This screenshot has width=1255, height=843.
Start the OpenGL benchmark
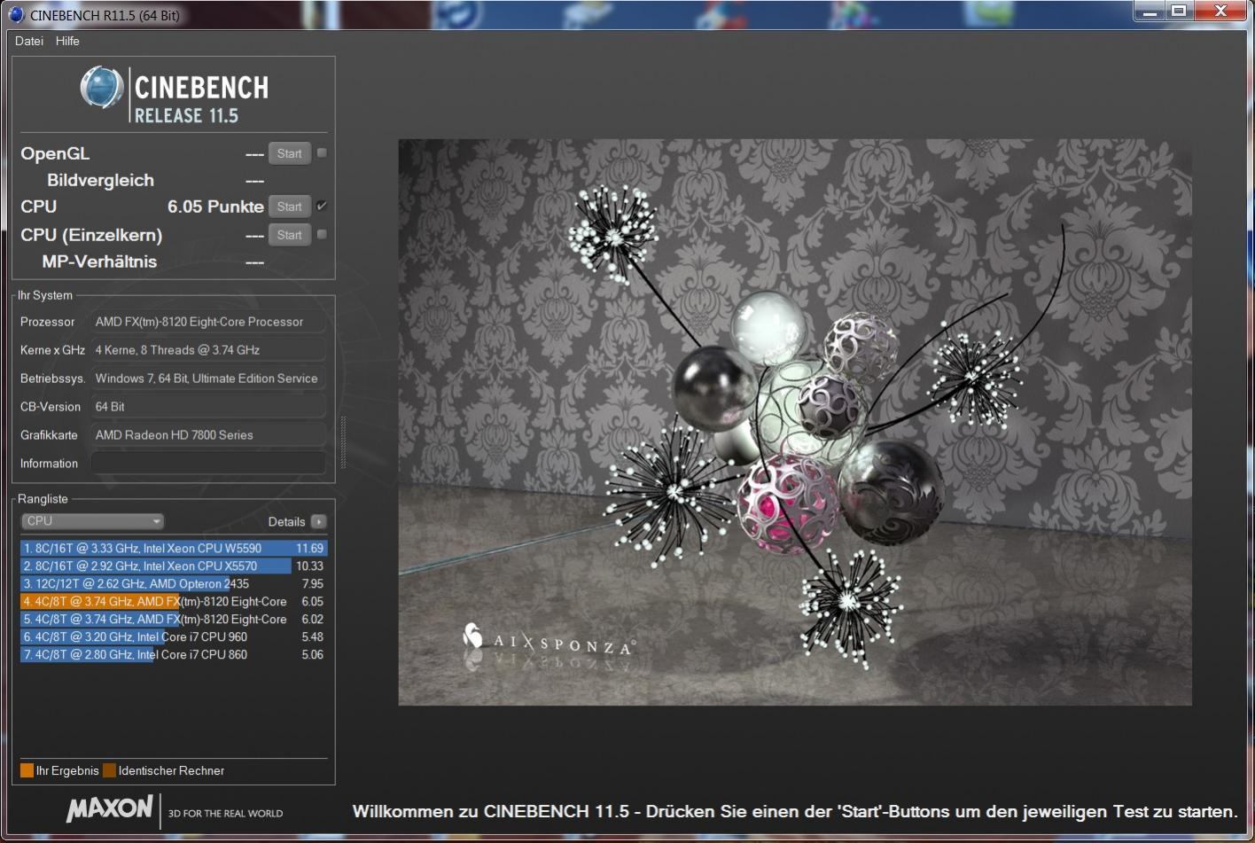[290, 153]
